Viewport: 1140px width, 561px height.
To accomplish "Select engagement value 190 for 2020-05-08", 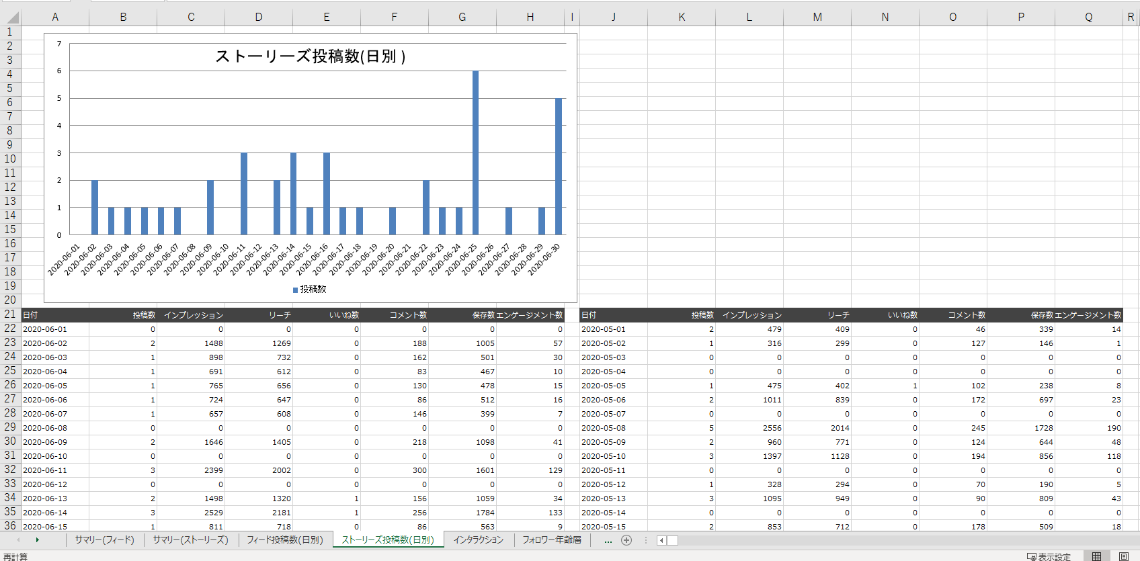I will [x=1089, y=428].
